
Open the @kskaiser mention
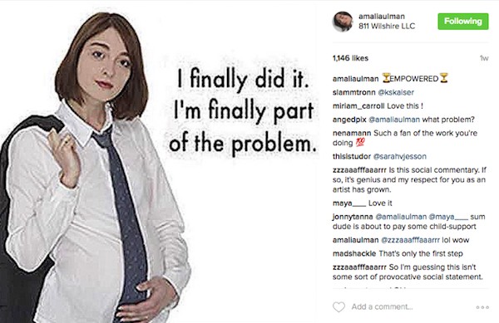click(x=396, y=92)
